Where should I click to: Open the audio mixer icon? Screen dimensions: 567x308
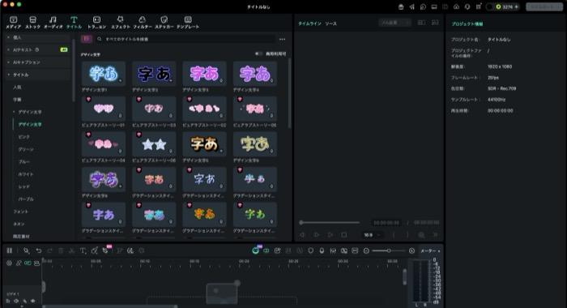[333, 250]
